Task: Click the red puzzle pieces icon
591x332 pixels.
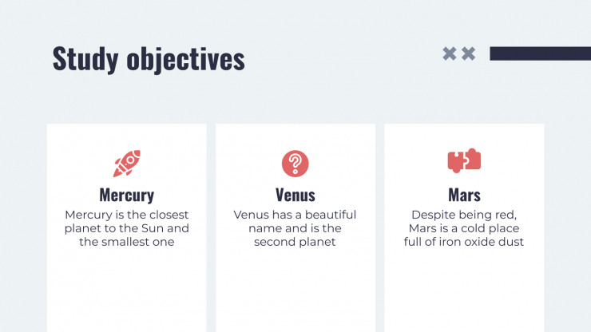Action: (x=464, y=161)
